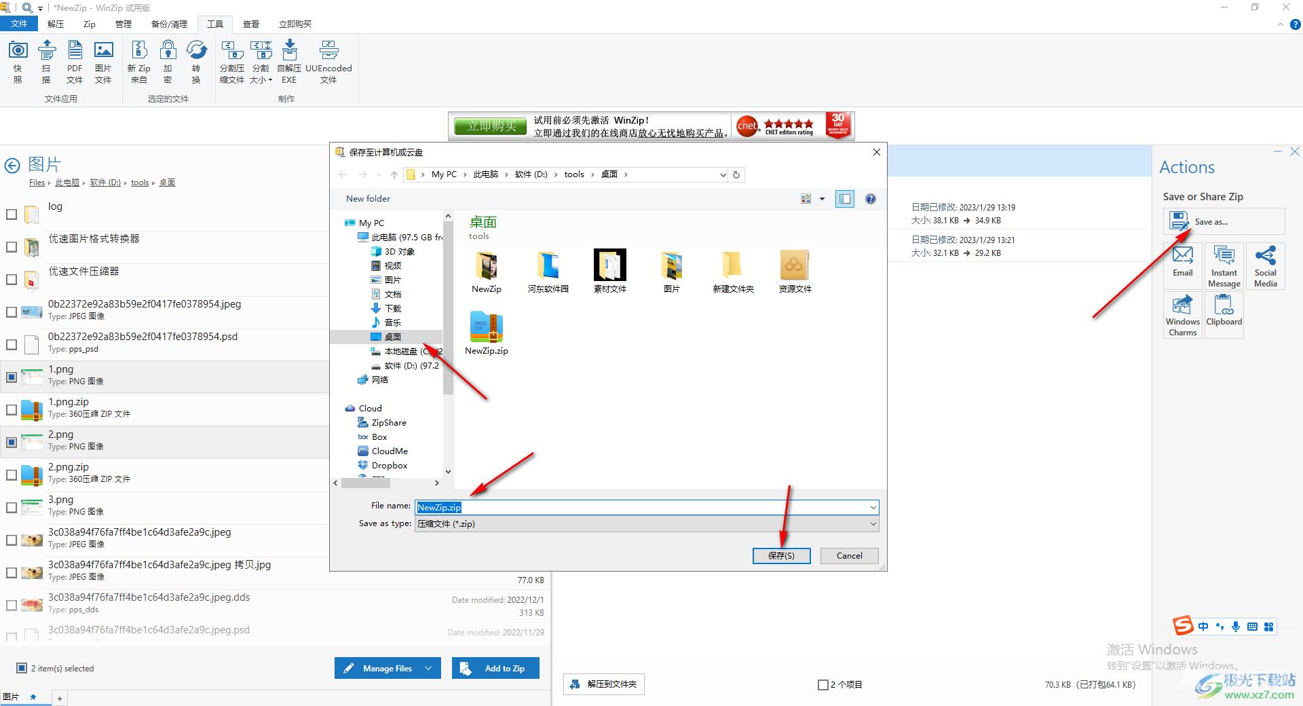Toggle the preview pane button in dialog

click(845, 199)
